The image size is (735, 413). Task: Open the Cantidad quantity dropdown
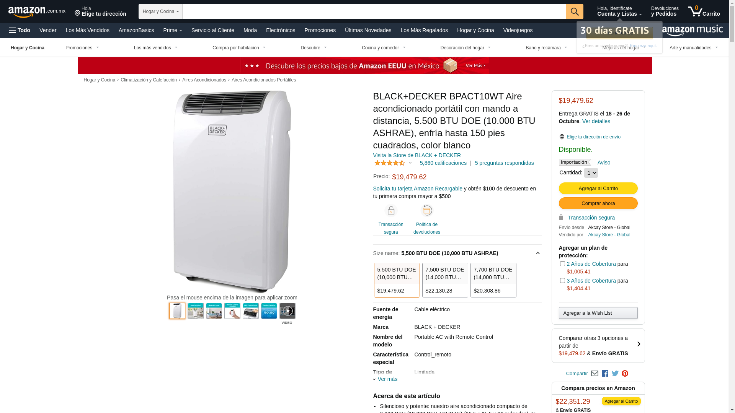[591, 173]
